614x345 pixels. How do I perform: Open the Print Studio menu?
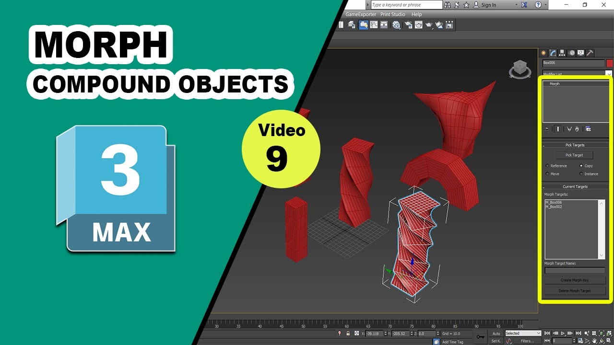pos(393,14)
